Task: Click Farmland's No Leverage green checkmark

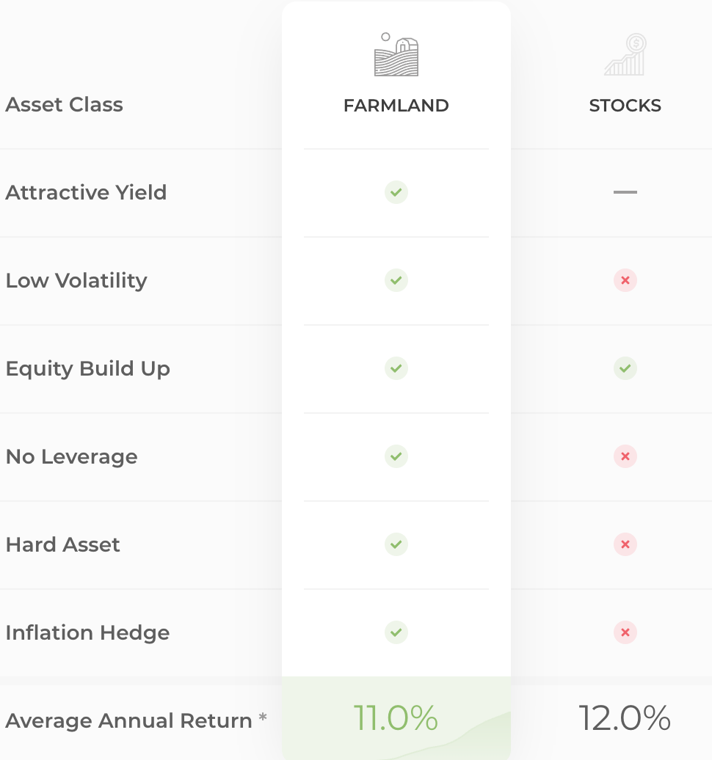Action: pyautogui.click(x=396, y=456)
